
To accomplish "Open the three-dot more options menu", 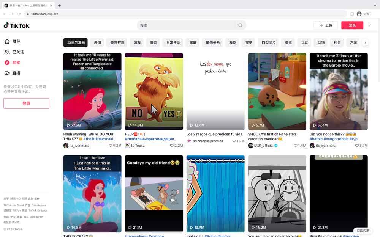I will click(x=370, y=25).
